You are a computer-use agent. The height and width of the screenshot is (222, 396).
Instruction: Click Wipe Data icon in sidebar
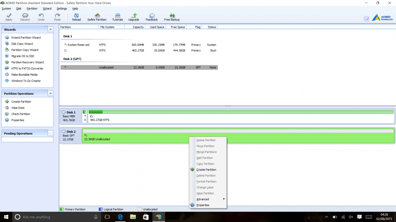coord(7,108)
